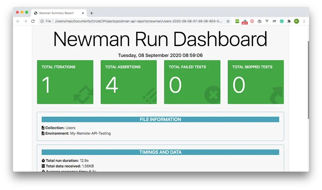Open the grey round extension icon
Screen dimensions: 322x190
point(259,21)
